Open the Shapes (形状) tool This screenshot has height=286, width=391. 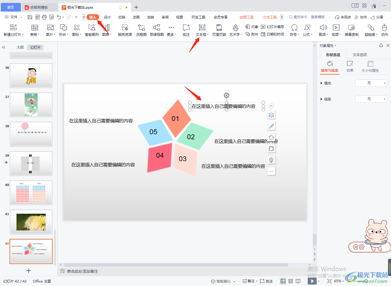(x=63, y=27)
